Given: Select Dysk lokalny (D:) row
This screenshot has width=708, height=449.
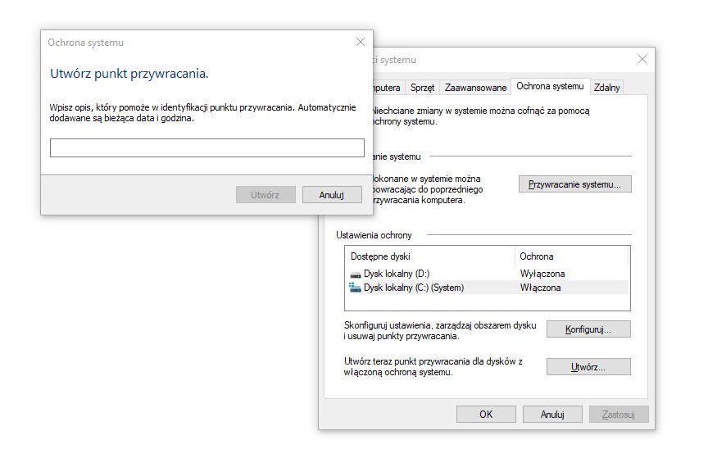Looking at the screenshot, I should 488,274.
